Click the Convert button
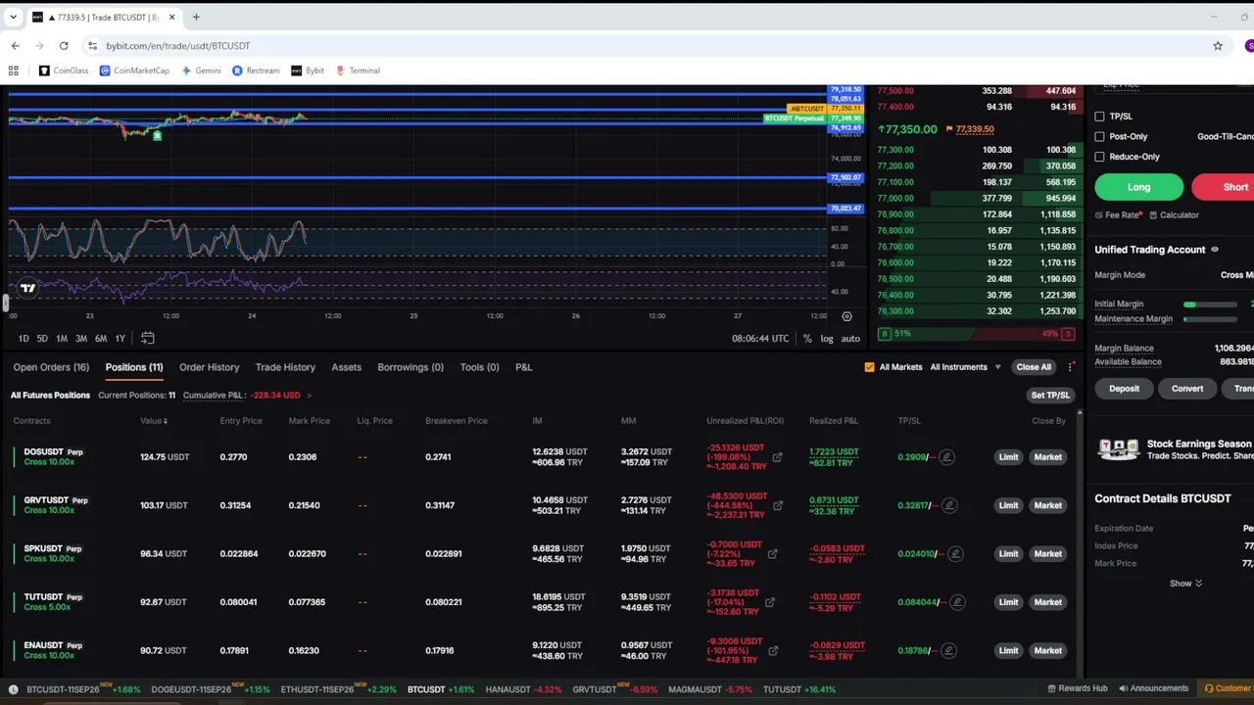Screen dimensions: 1254x705 (1187, 389)
